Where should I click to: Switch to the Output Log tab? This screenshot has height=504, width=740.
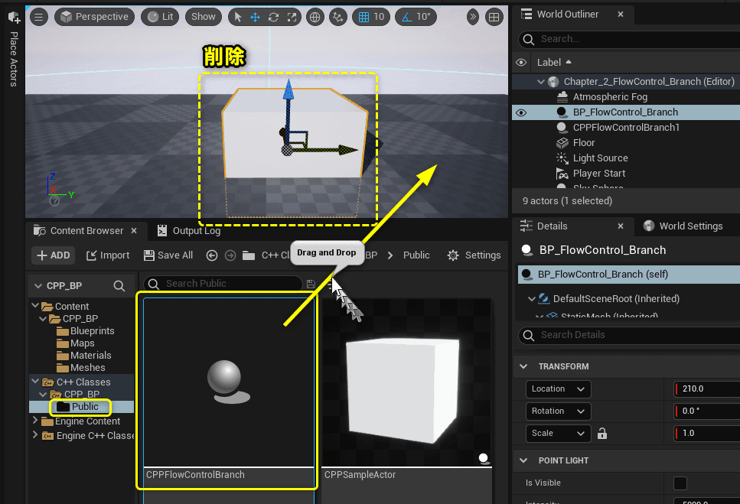tap(189, 231)
